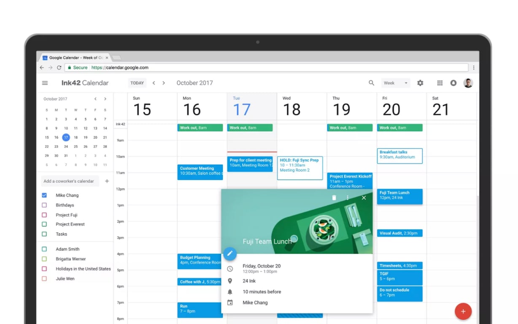Click Adam Smith's calendar color box
The width and height of the screenshot is (518, 324).
pyautogui.click(x=44, y=249)
